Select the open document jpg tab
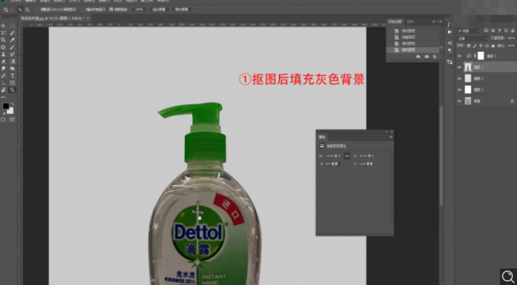This screenshot has height=285, width=517. coord(54,18)
